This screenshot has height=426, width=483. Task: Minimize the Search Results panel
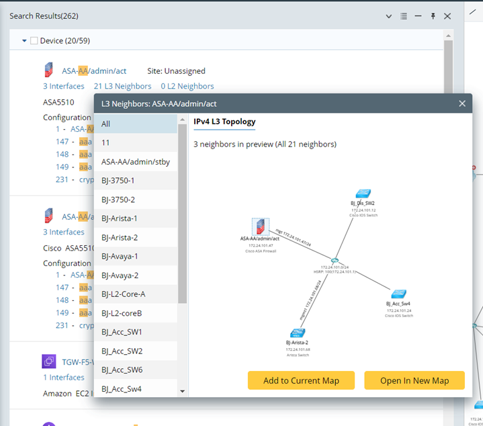pyautogui.click(x=418, y=16)
